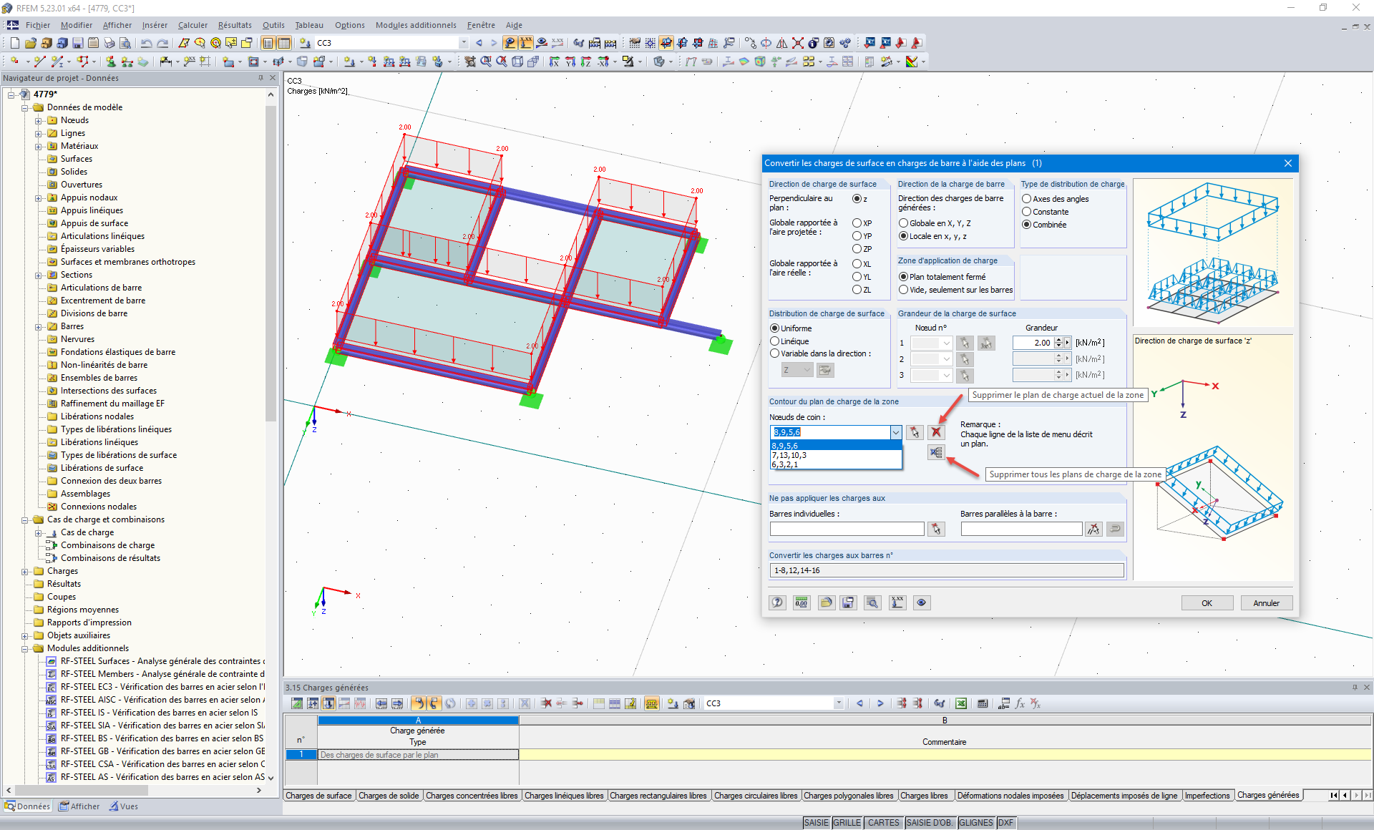Viewport: 1374px width, 830px height.
Task: Expand the Charges folder in navigator
Action: (x=25, y=571)
